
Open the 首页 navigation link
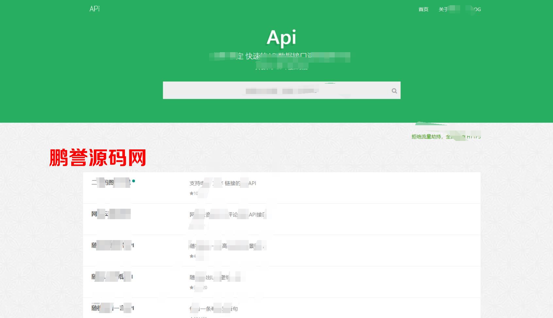423,9
